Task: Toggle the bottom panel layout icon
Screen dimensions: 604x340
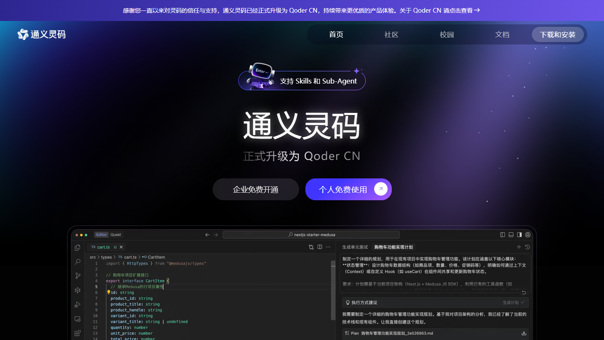Action: 511,235
